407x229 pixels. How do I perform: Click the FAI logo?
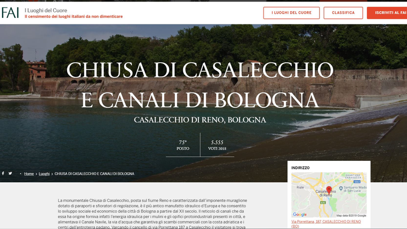pyautogui.click(x=10, y=13)
